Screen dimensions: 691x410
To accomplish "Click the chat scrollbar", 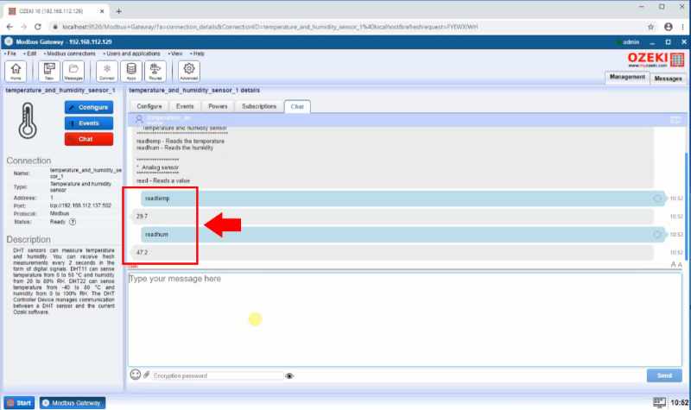I will click(686, 205).
